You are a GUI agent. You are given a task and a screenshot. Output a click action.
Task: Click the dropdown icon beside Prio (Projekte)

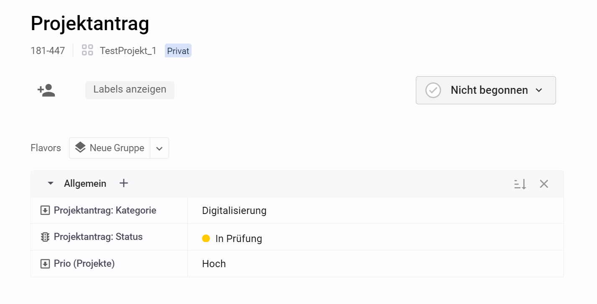[45, 264]
